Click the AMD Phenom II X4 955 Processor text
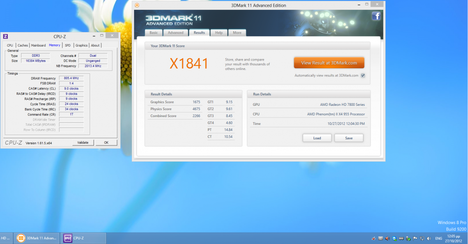Screen dimensions: 468x244 [x=336, y=114]
